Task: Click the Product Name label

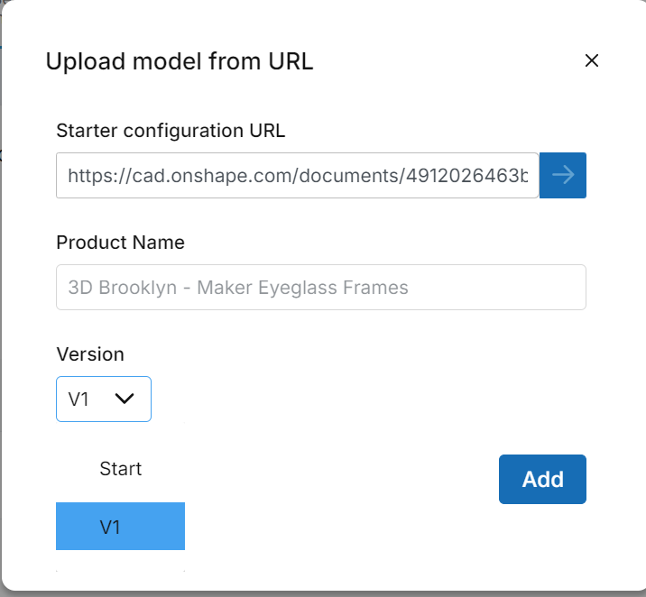Action: [x=120, y=243]
